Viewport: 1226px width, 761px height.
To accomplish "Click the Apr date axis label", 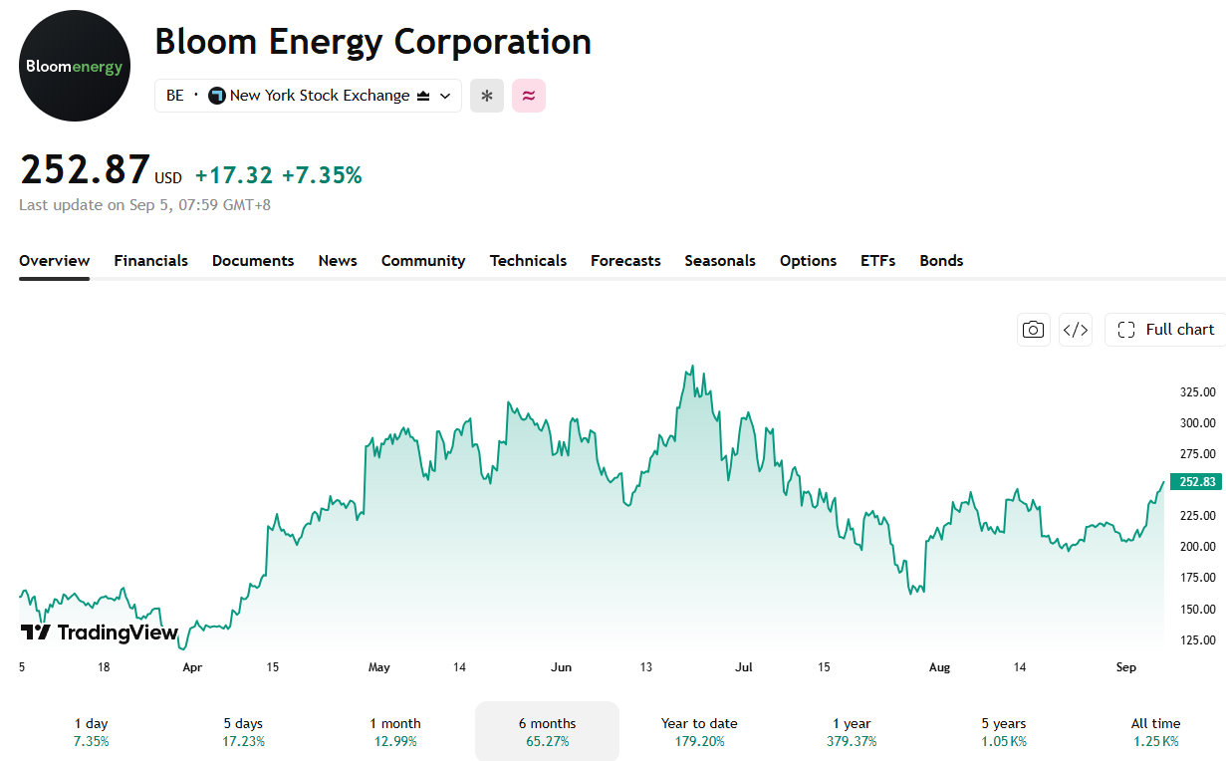I will tap(192, 667).
